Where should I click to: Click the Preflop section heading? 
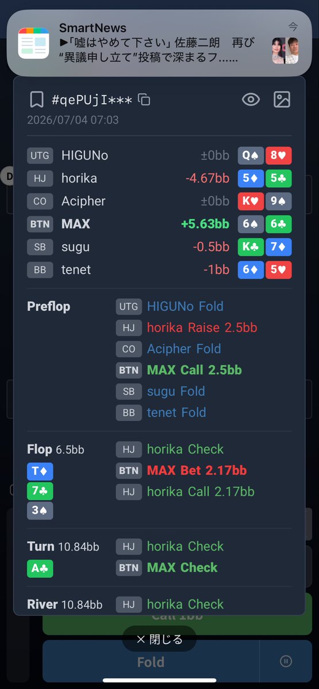pyautogui.click(x=48, y=307)
